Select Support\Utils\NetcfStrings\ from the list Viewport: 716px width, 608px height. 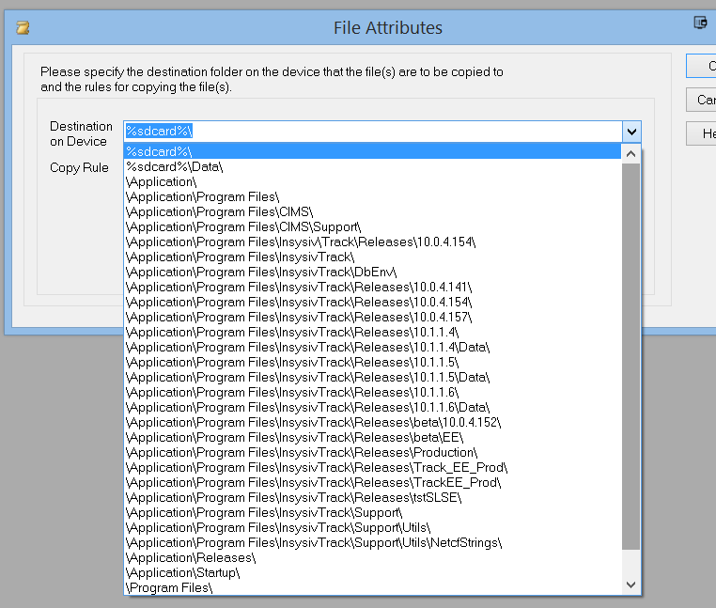tap(314, 542)
